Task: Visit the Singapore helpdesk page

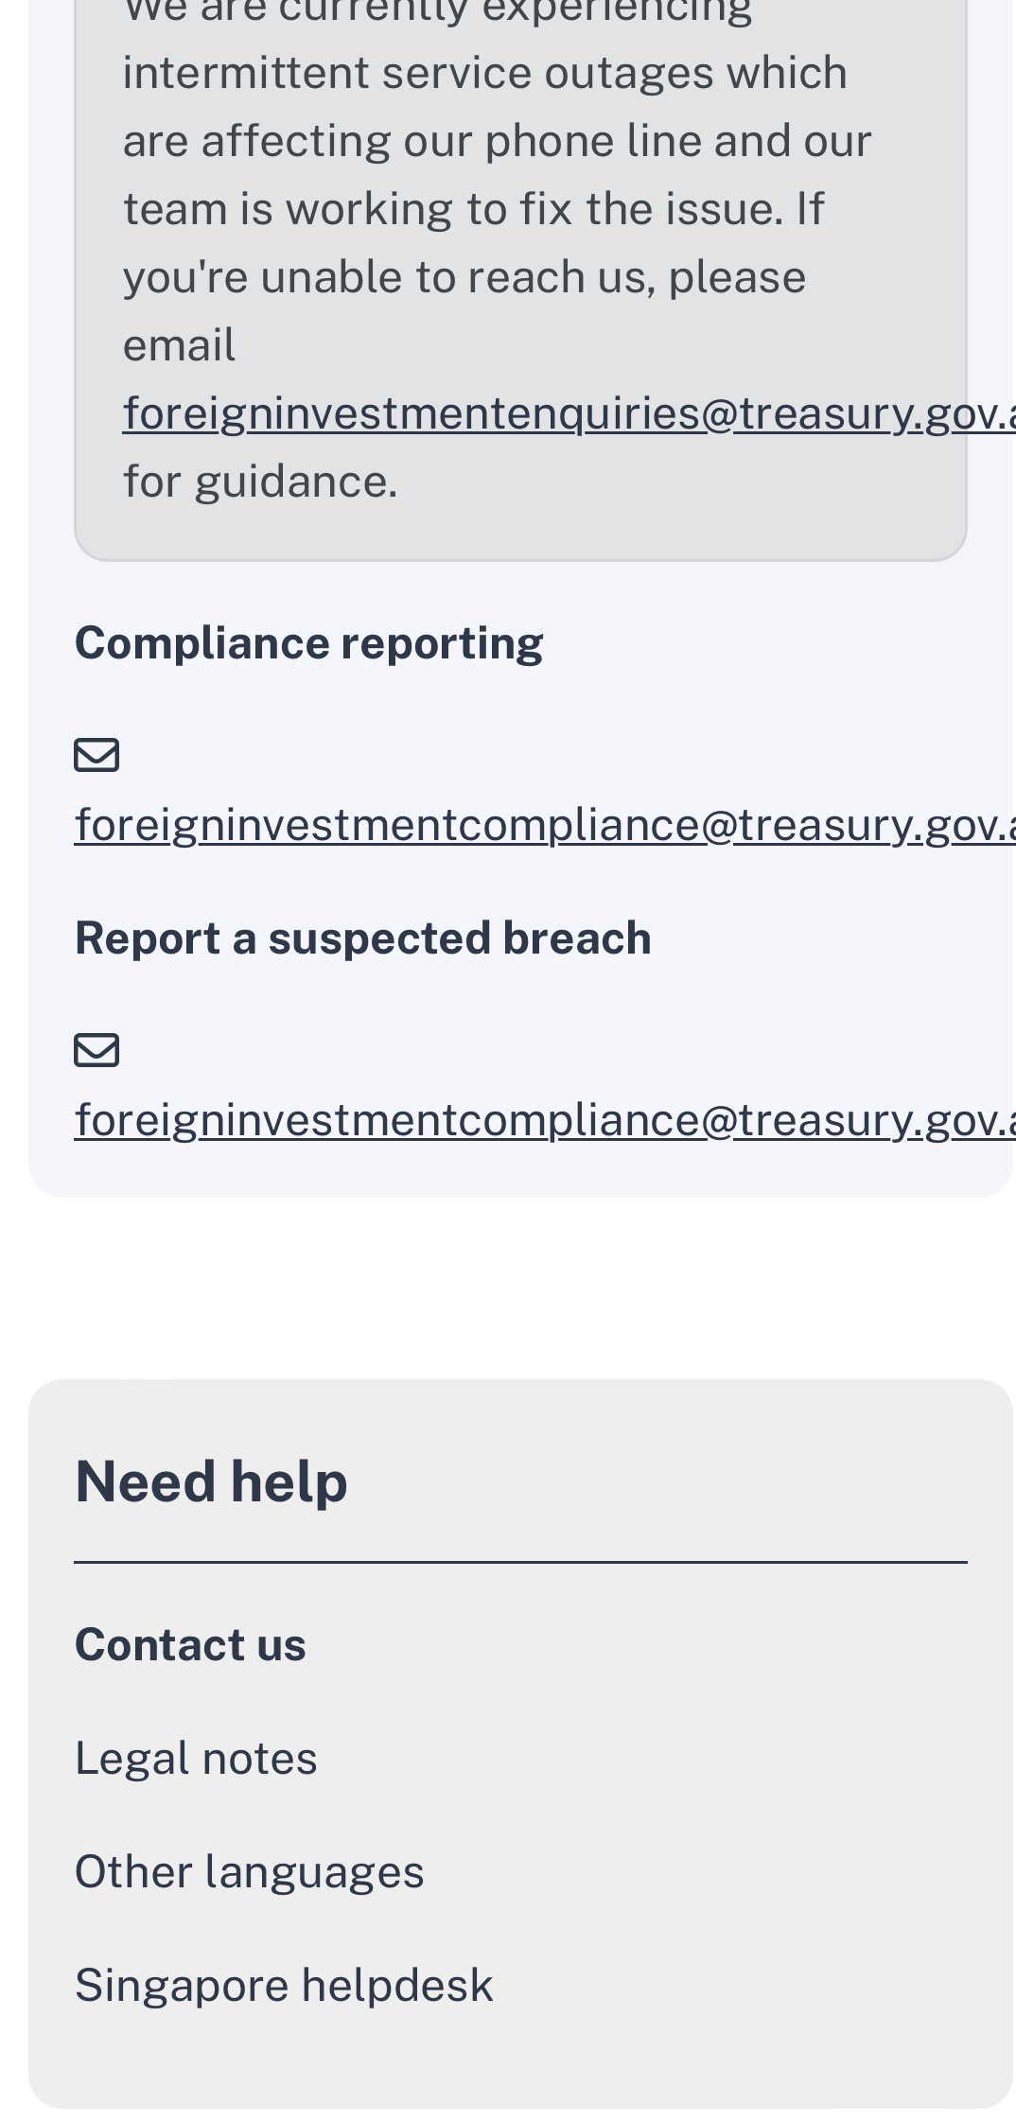Action: 284,1985
